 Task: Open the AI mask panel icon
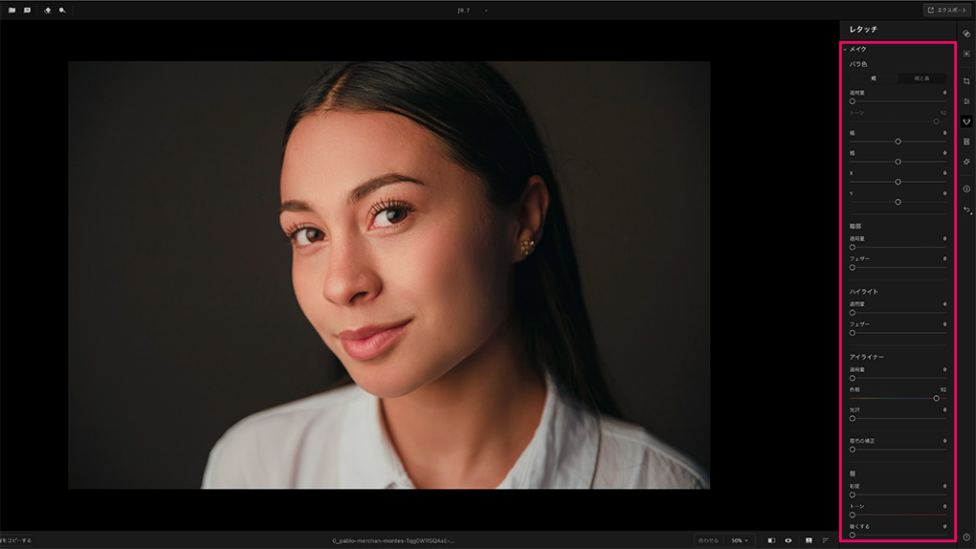(966, 55)
